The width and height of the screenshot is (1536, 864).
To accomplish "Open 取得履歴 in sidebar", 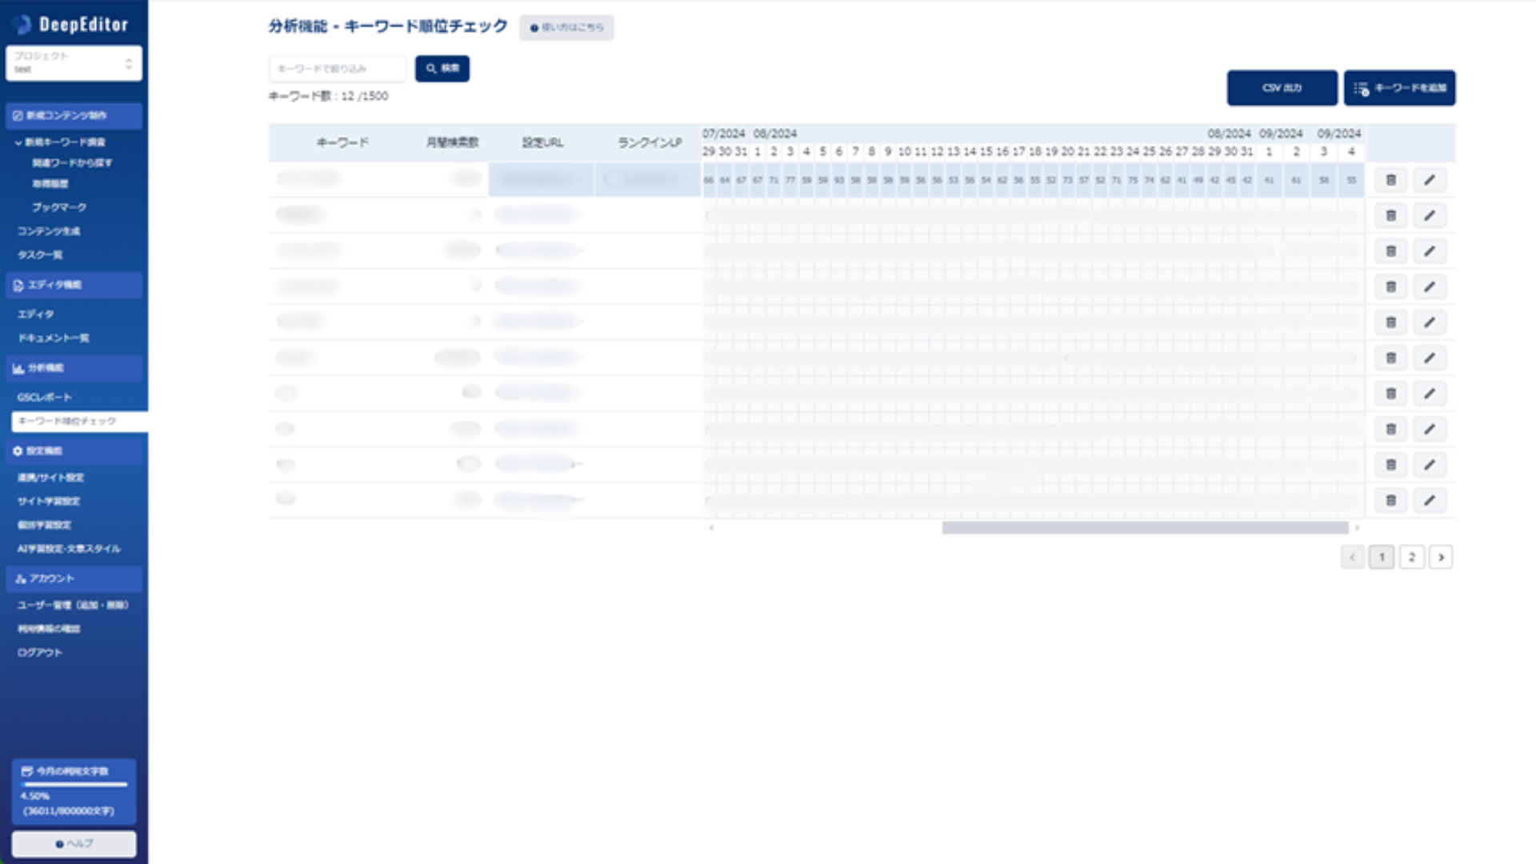I will [x=50, y=183].
